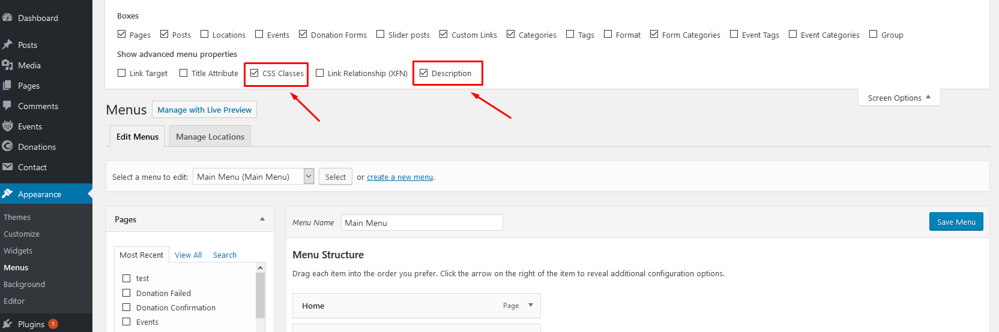
Task: Click the create a new menu link
Action: point(399,177)
